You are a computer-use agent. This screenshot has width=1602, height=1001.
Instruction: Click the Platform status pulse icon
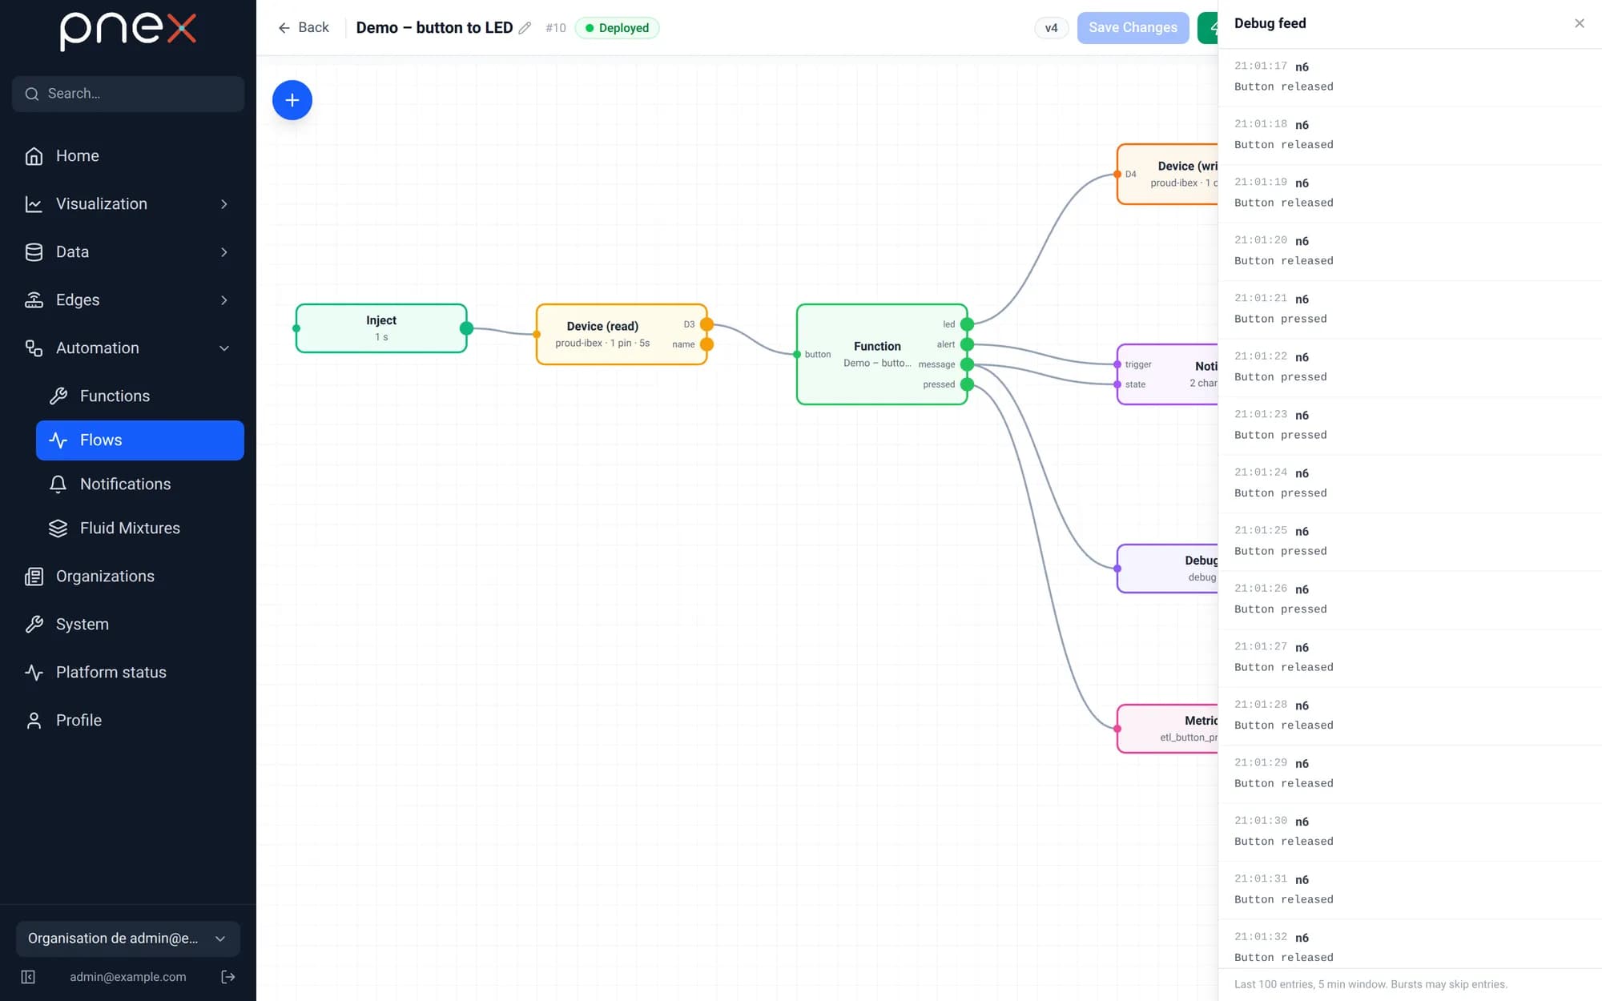(x=34, y=673)
